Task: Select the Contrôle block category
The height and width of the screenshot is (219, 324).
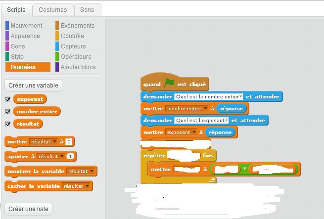Action: [x=72, y=36]
